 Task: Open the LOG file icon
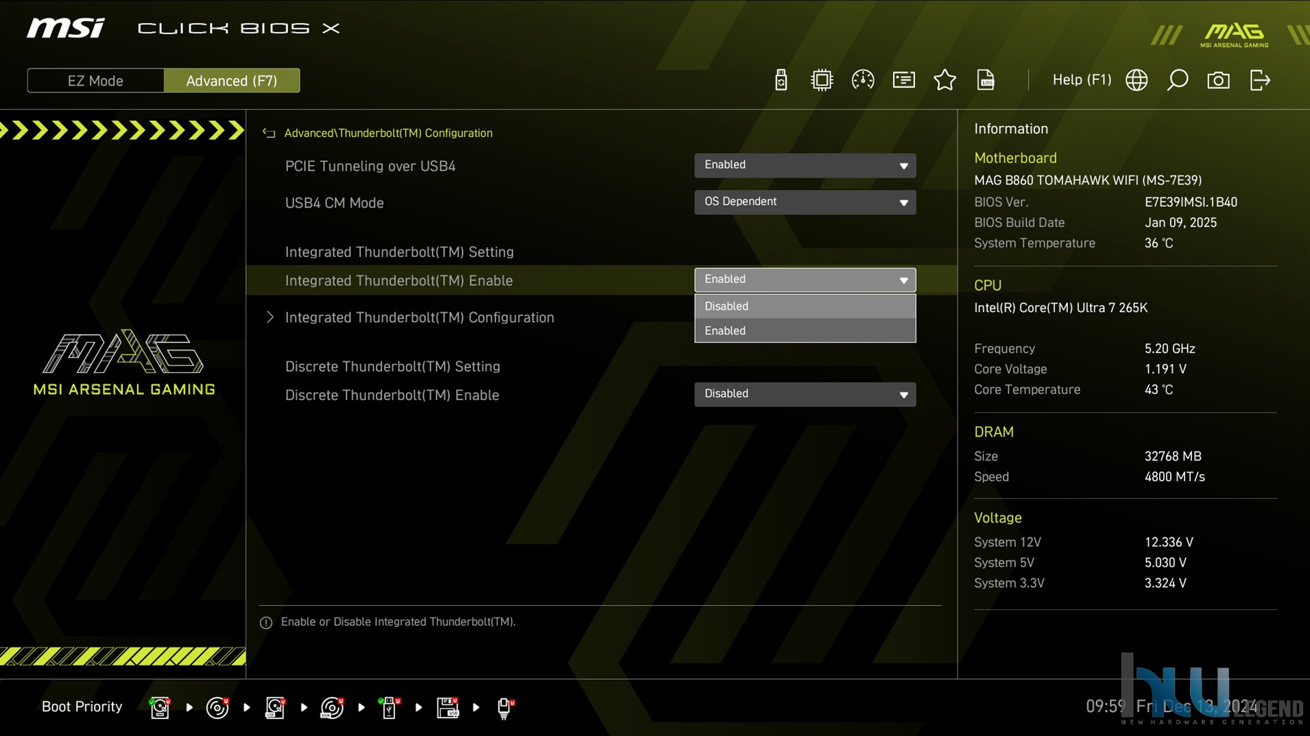pos(986,80)
